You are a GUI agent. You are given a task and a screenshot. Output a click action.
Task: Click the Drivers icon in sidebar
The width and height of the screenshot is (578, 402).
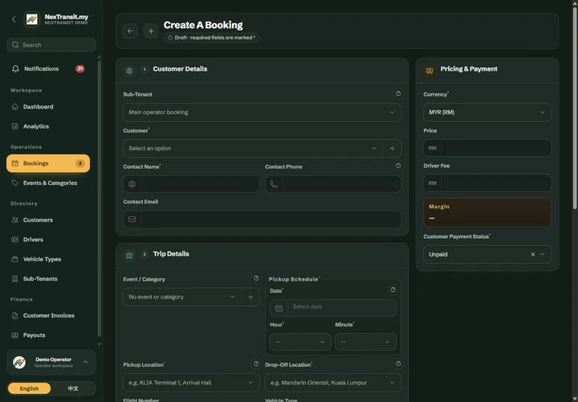tap(14, 240)
